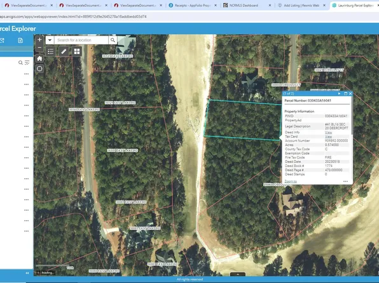Open the Legend list widget
Screen dimensions: 379x283
(50, 51)
